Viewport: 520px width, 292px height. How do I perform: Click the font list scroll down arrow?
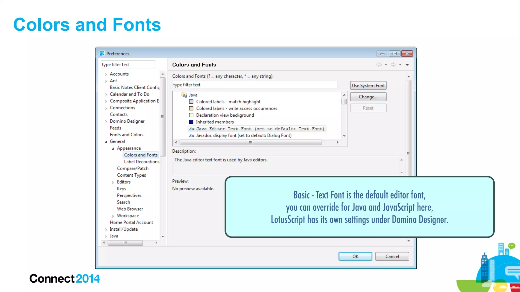pos(344,136)
